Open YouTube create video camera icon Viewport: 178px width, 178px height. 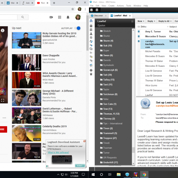(51, 17)
